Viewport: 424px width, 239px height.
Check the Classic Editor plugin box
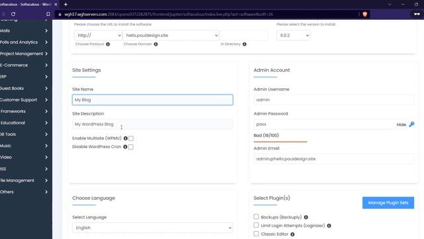(256, 234)
